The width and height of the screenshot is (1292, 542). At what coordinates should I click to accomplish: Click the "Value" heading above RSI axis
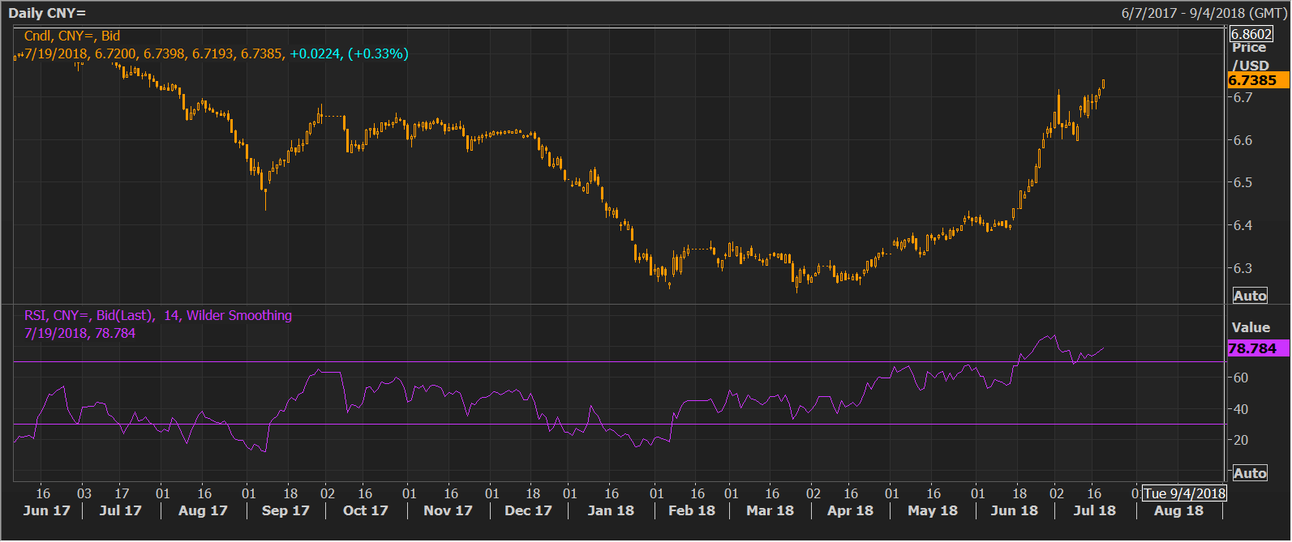tap(1251, 327)
